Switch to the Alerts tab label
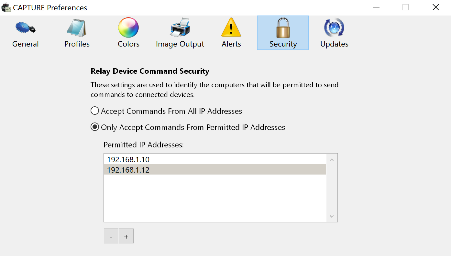Screen dimensions: 451x256 click(x=231, y=44)
